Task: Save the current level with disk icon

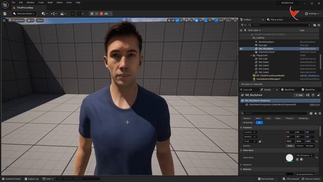Action: point(5,14)
